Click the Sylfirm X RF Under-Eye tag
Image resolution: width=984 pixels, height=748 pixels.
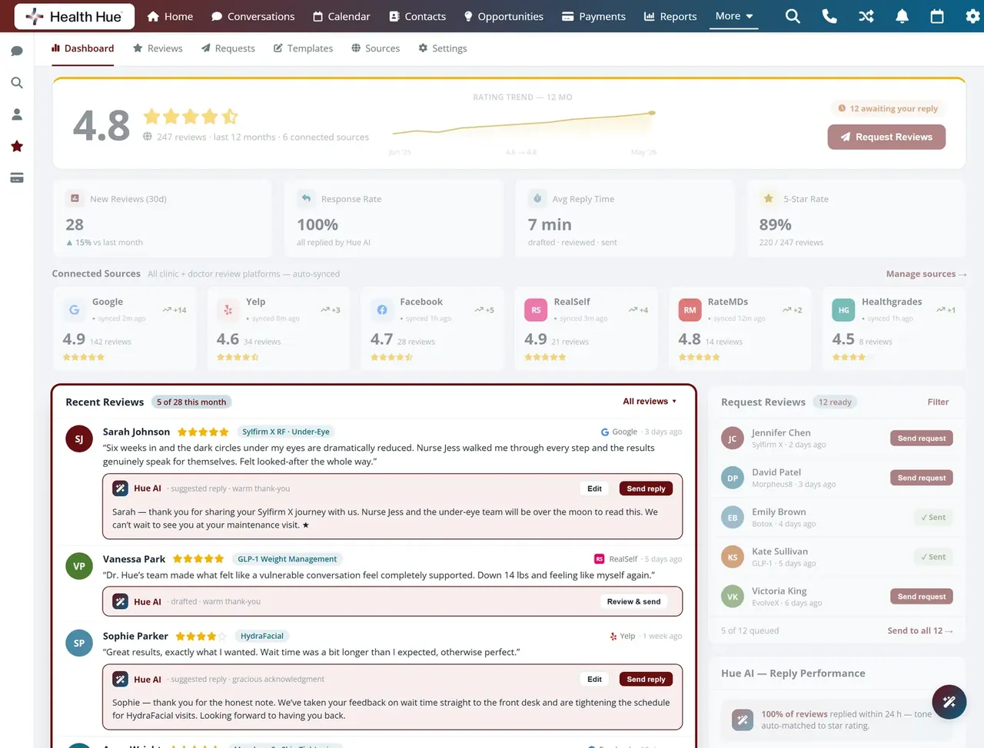pyautogui.click(x=286, y=432)
